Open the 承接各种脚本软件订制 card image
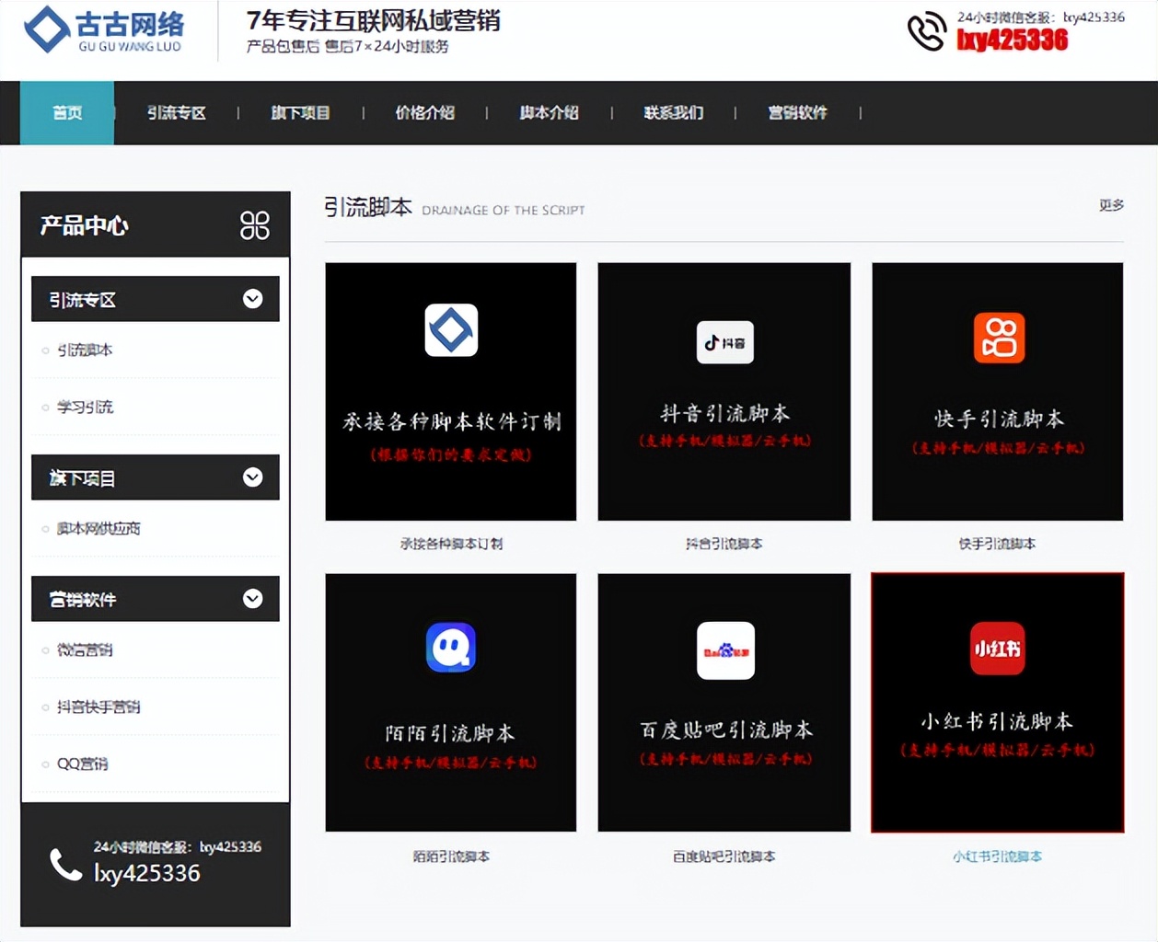 451,392
